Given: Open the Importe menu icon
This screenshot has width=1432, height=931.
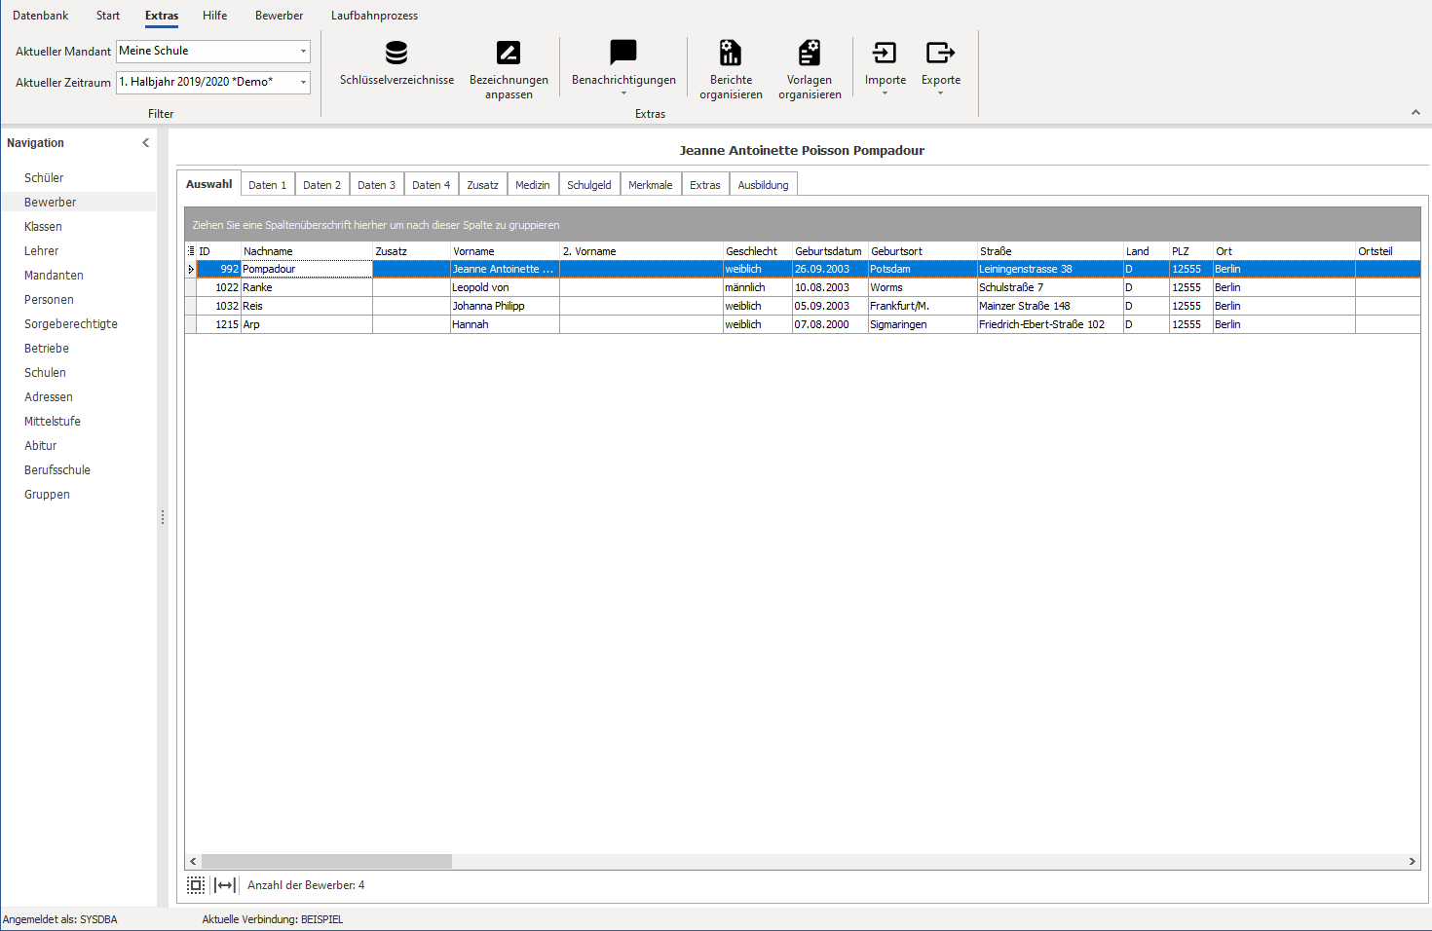Looking at the screenshot, I should click(x=885, y=53).
